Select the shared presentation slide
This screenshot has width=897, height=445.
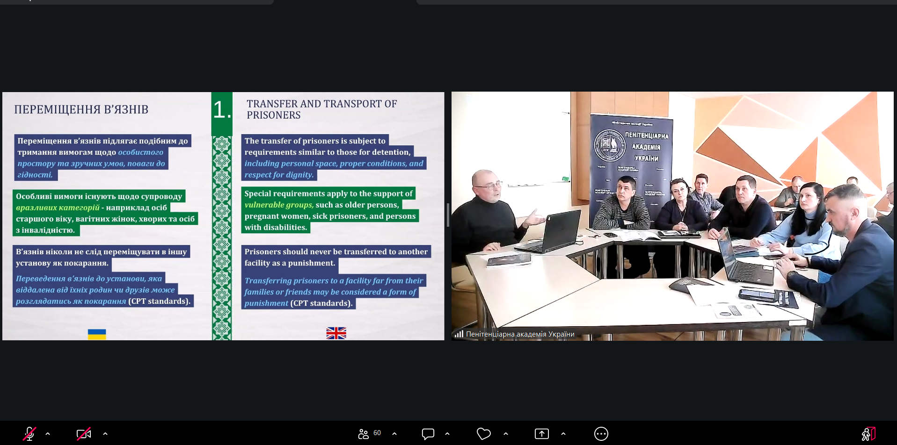223,215
